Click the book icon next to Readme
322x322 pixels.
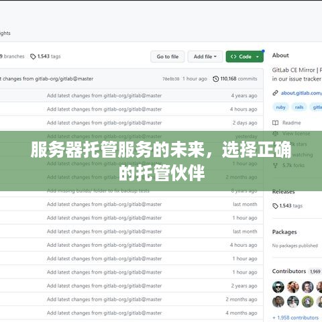click(x=275, y=123)
